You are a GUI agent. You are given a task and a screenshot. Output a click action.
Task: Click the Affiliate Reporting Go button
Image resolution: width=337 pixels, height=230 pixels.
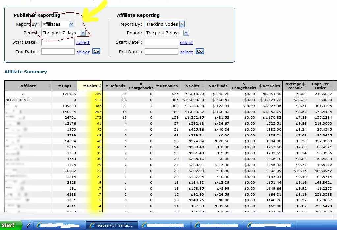[200, 52]
